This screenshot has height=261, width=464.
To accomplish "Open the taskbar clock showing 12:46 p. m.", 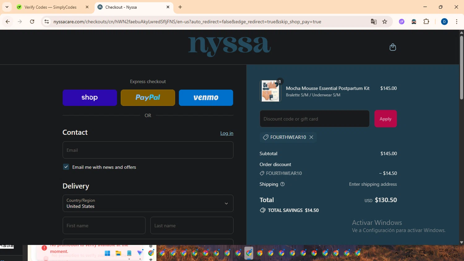I will coord(449,253).
